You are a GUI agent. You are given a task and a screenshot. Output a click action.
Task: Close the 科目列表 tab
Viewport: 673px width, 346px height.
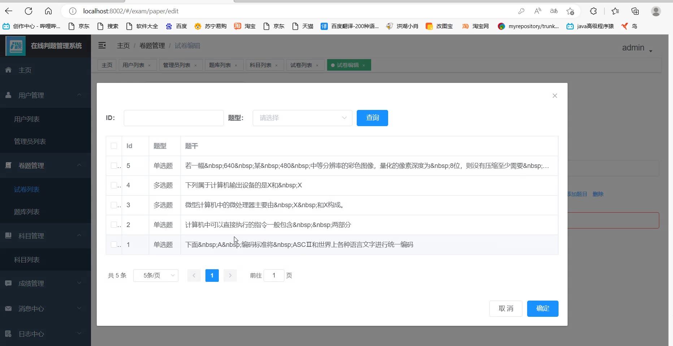(x=277, y=65)
